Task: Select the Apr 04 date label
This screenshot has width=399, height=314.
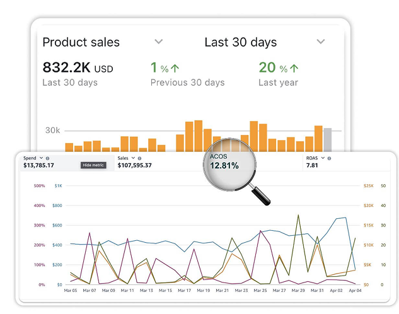Action: [354, 291]
